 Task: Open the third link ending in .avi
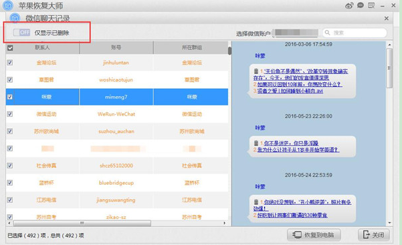290,91
